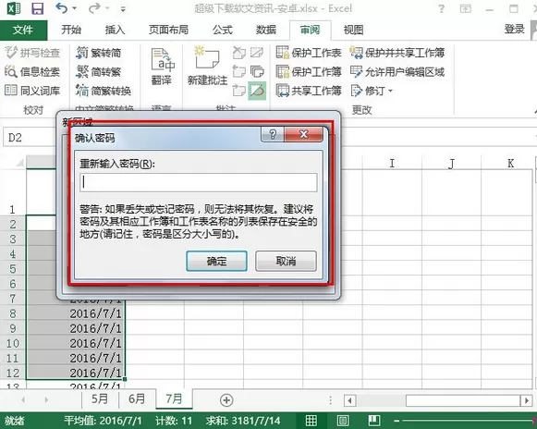Switch to the 页面布局 ribbon tab
537x429 pixels.
pos(168,31)
